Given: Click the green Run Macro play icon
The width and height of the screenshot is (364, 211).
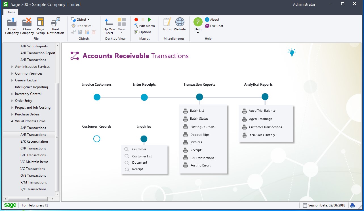Looking at the screenshot, I should [150, 20].
